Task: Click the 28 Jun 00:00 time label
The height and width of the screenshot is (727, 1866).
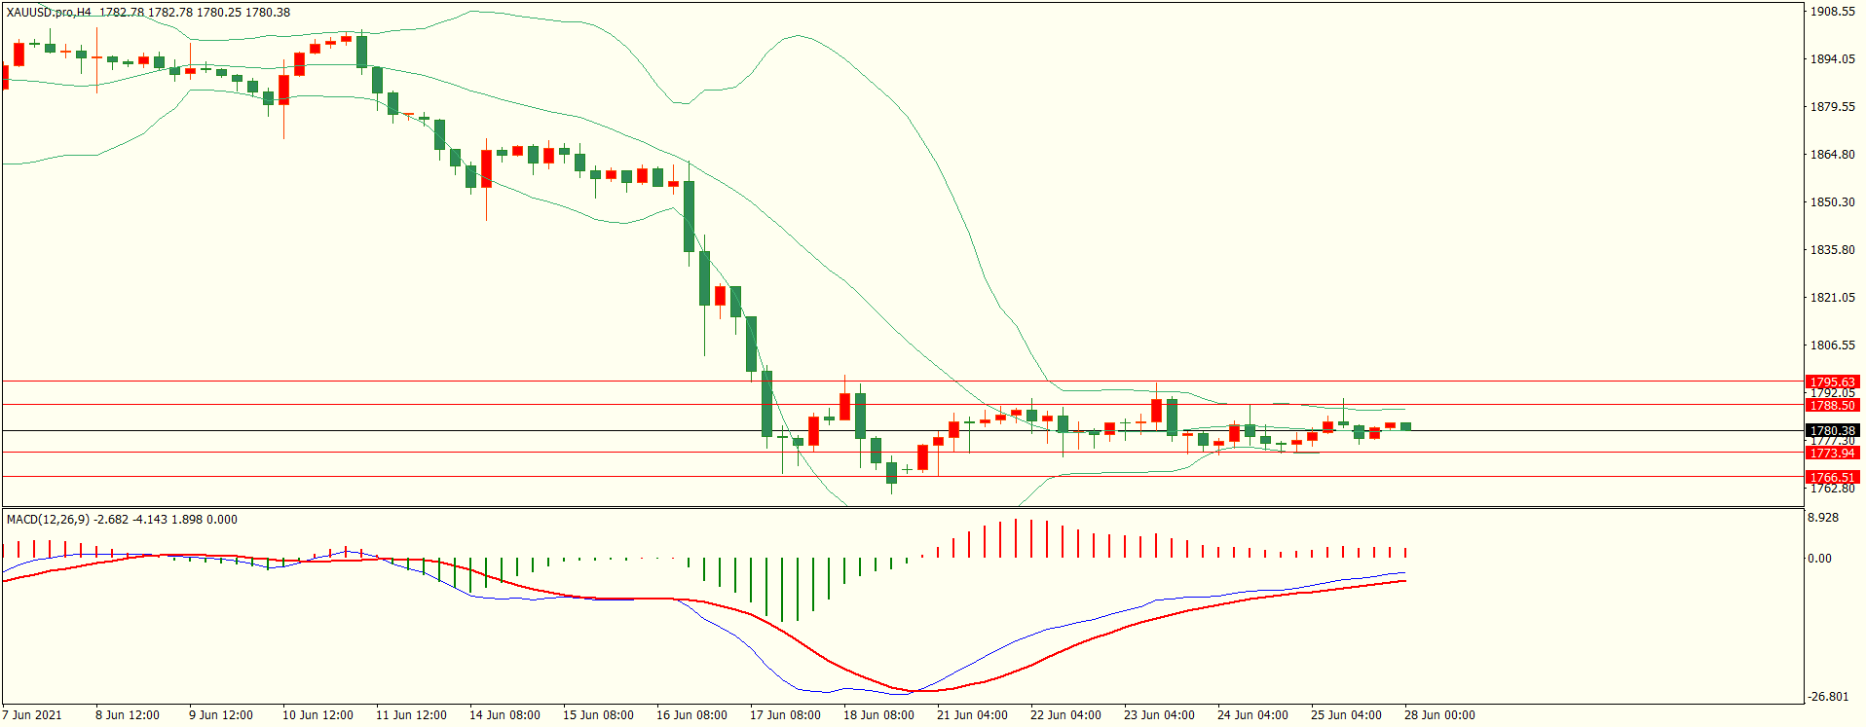Action: [1439, 715]
